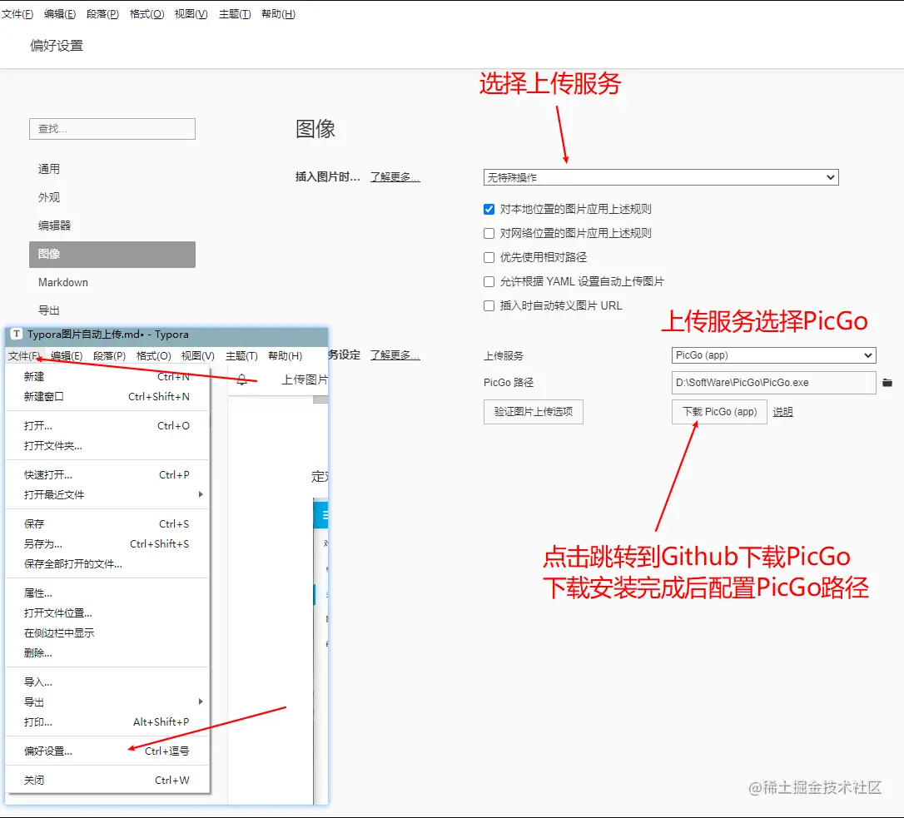Click 段落(P) in the Typora window menu

(x=110, y=355)
